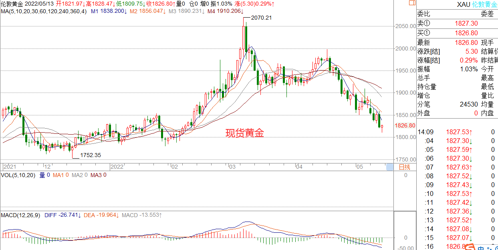Click the 最新 latest price value

pyautogui.click(x=466, y=42)
